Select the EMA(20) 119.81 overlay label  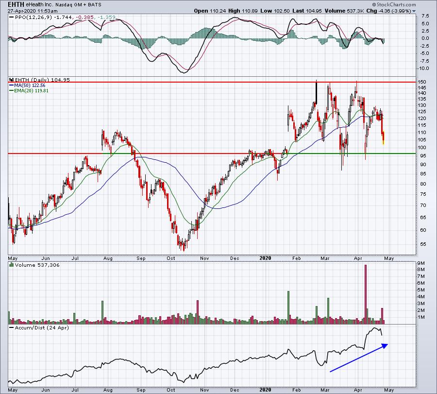(x=30, y=91)
